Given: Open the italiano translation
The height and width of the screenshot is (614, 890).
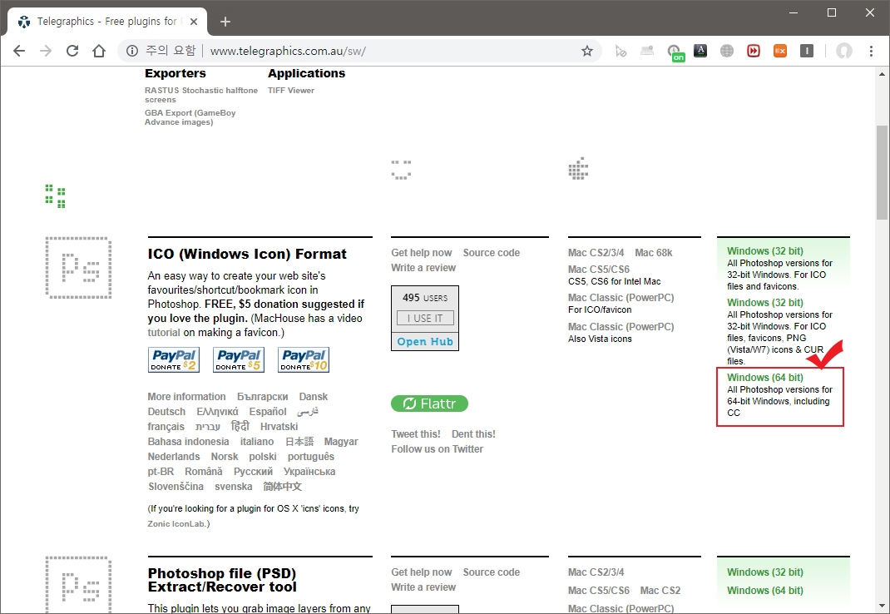Looking at the screenshot, I should point(256,441).
